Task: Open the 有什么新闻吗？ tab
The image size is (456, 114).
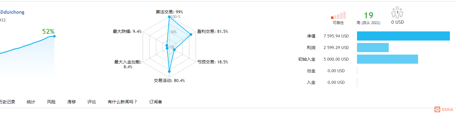Action: (123, 102)
